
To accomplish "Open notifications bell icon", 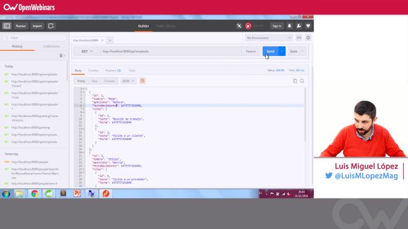I will tap(289, 25).
